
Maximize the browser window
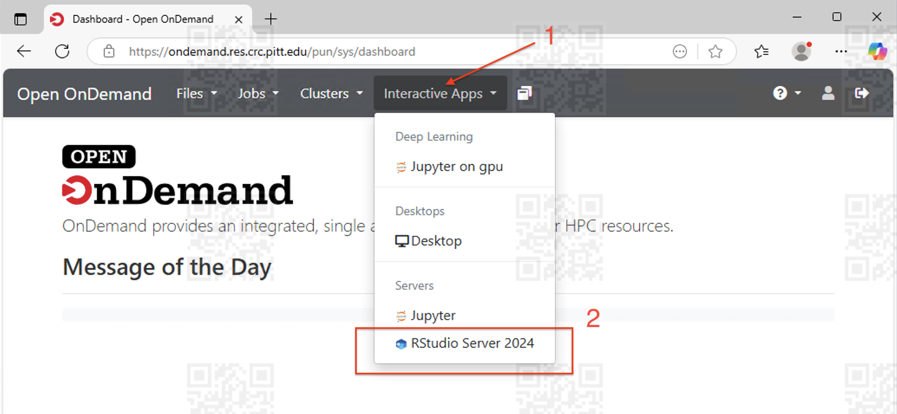[837, 17]
